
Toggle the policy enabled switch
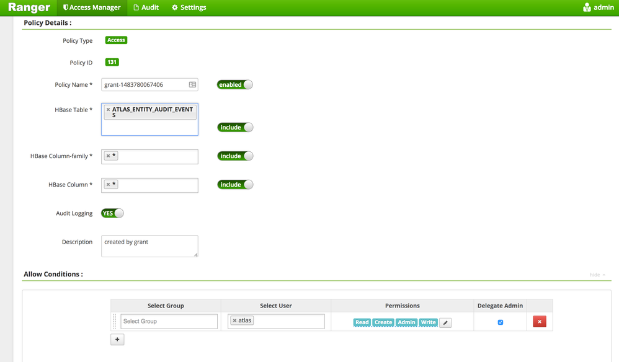[235, 84]
